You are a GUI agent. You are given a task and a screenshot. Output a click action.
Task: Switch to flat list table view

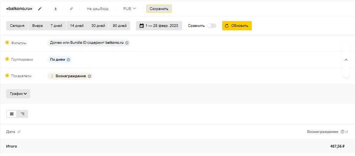[12, 114]
